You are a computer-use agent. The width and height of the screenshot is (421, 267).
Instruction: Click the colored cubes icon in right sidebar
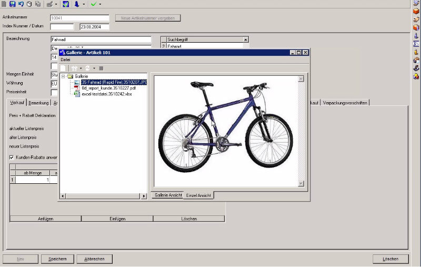pyautogui.click(x=416, y=76)
